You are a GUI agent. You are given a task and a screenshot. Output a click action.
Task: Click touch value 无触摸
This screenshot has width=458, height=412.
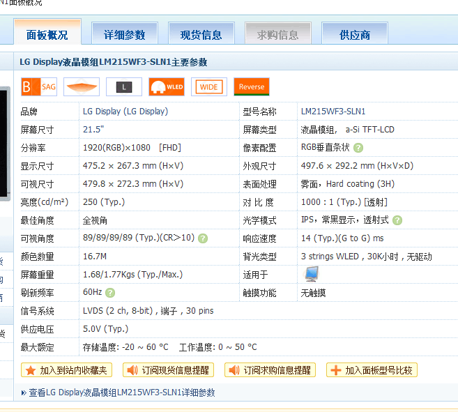point(314,293)
